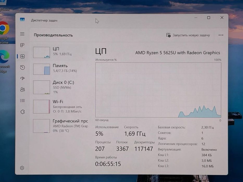Select the Performance page icon in sidebar
Screen dimensions: 243x182
pyautogui.click(x=22, y=56)
